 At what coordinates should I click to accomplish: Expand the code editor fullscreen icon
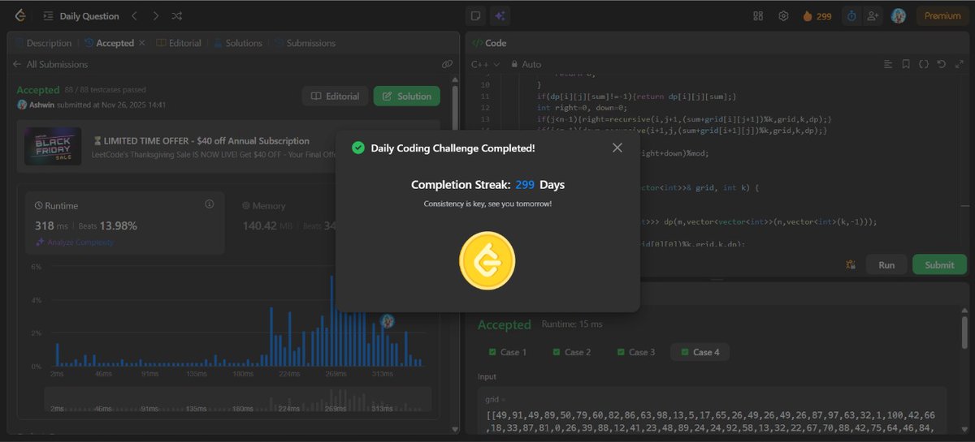pos(960,64)
